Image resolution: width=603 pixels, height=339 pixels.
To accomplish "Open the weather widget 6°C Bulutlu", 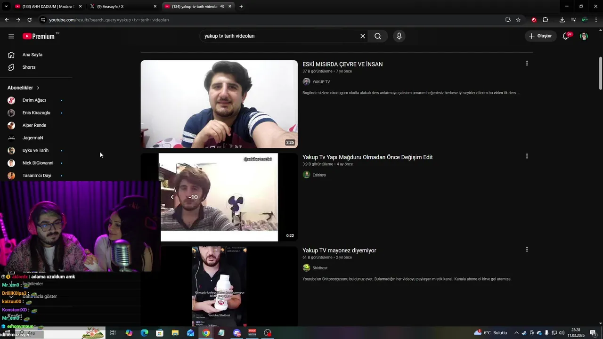I will 490,333.
